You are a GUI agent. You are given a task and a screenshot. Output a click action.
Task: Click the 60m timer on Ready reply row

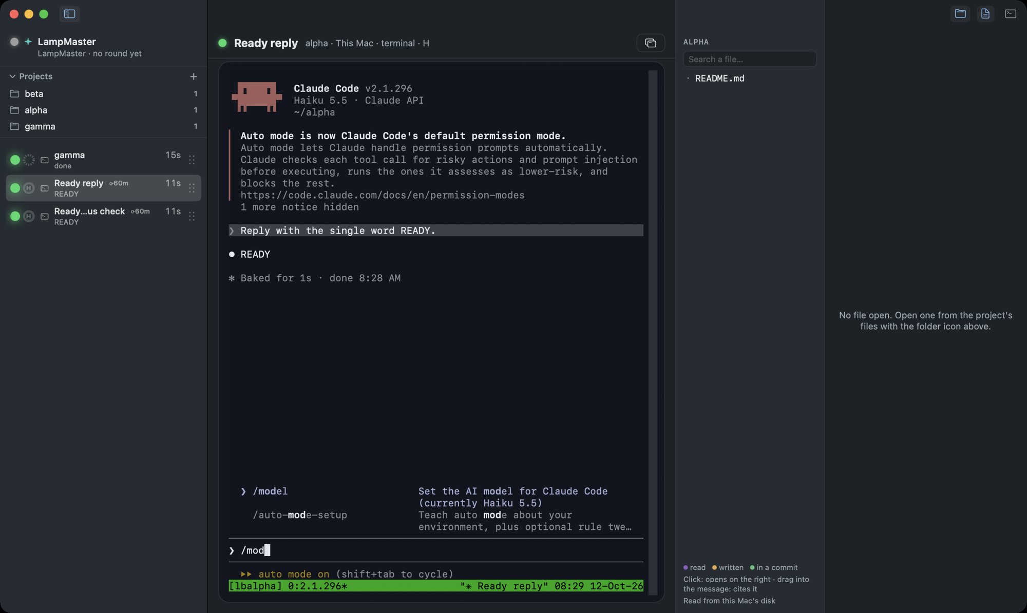(119, 183)
